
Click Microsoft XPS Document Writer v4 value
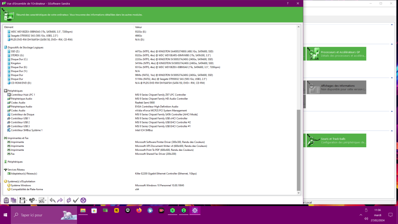[171, 146]
